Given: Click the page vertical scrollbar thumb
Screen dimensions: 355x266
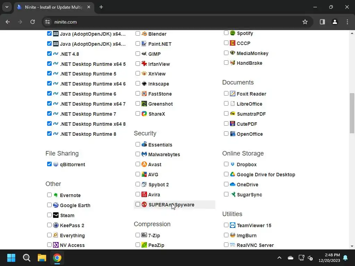Looking at the screenshot, I should pyautogui.click(x=352, y=113).
